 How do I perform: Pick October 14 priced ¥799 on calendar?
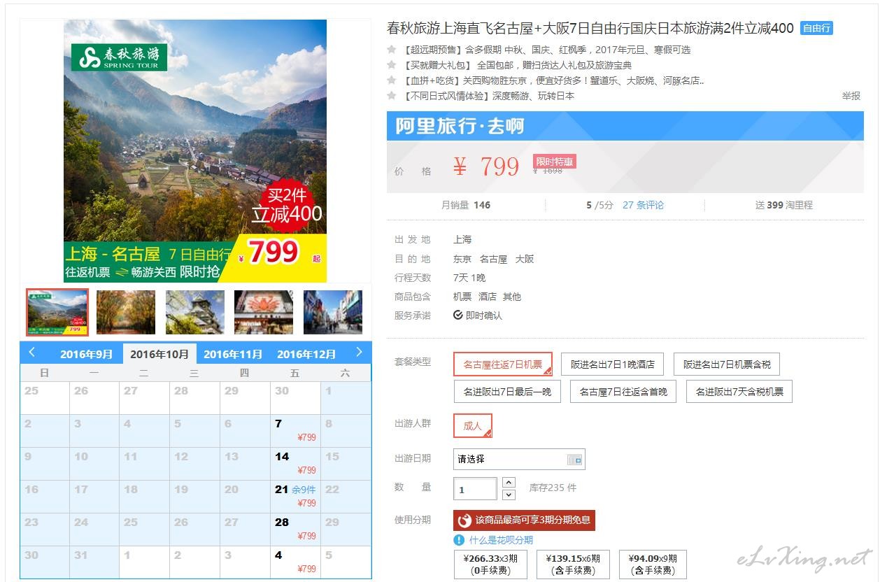coord(295,463)
